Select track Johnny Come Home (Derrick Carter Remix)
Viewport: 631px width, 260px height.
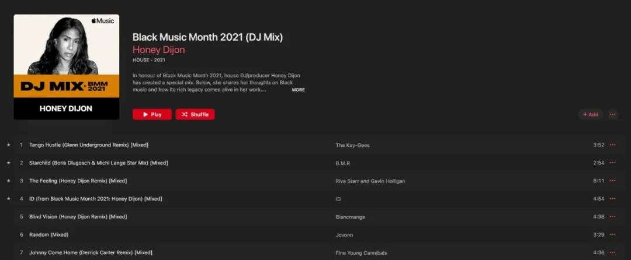(x=91, y=253)
